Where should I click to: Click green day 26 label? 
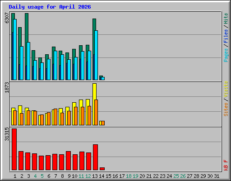(183, 176)
